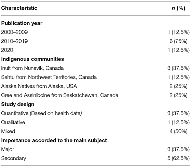This screenshot has height=167, width=191.
Task: Click the n (%) column header
Action: click(x=178, y=8)
